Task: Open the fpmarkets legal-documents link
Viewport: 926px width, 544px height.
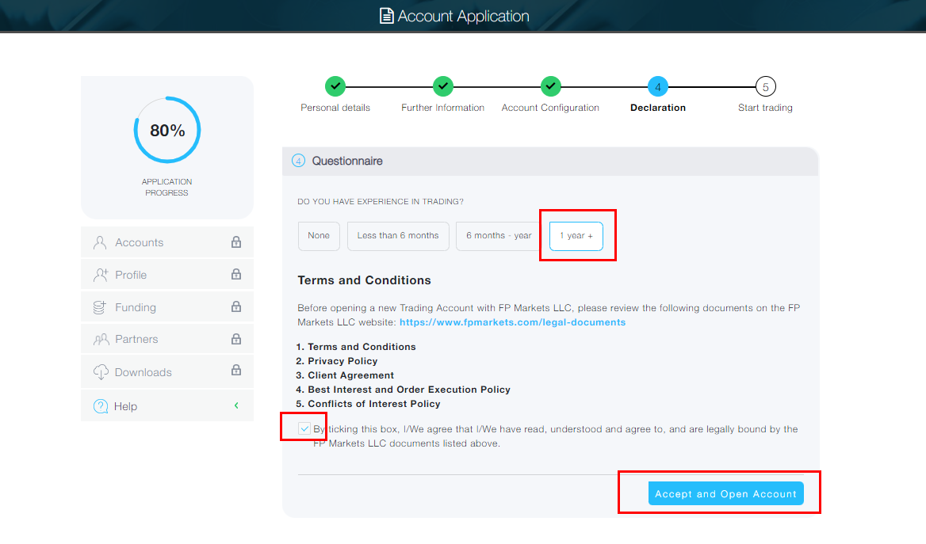Action: click(x=512, y=322)
